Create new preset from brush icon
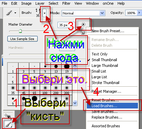Image resolution: width=142 pixels, height=129 pixels. tap(83, 33)
